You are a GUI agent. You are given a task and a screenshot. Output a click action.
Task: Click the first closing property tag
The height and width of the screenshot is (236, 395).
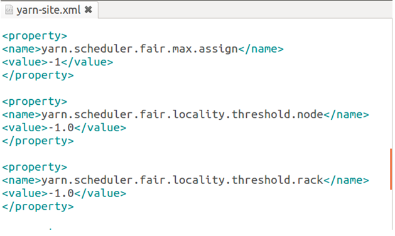point(38,75)
